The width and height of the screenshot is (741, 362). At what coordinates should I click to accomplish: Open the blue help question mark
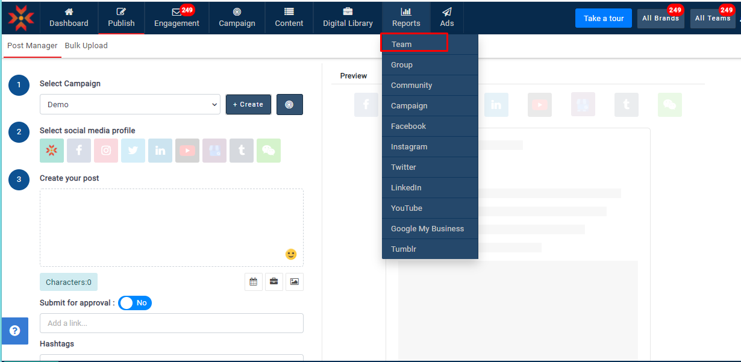15,331
